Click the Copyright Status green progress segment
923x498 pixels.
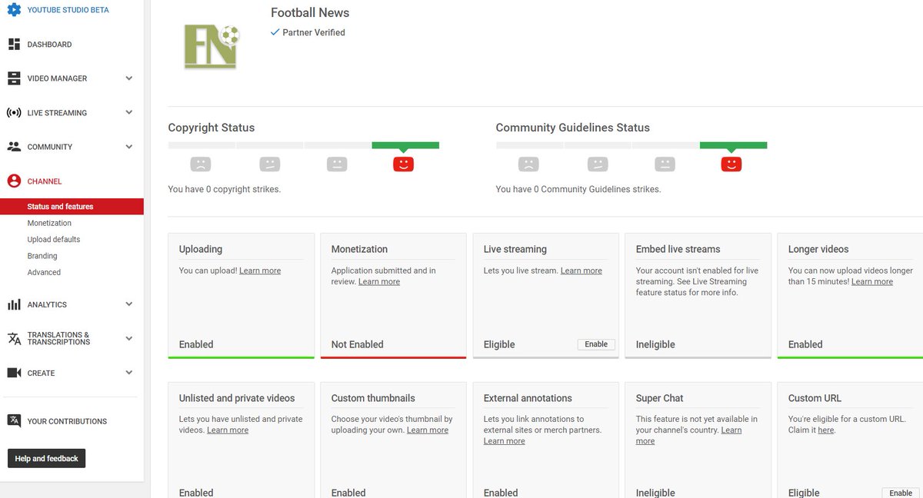click(x=405, y=145)
